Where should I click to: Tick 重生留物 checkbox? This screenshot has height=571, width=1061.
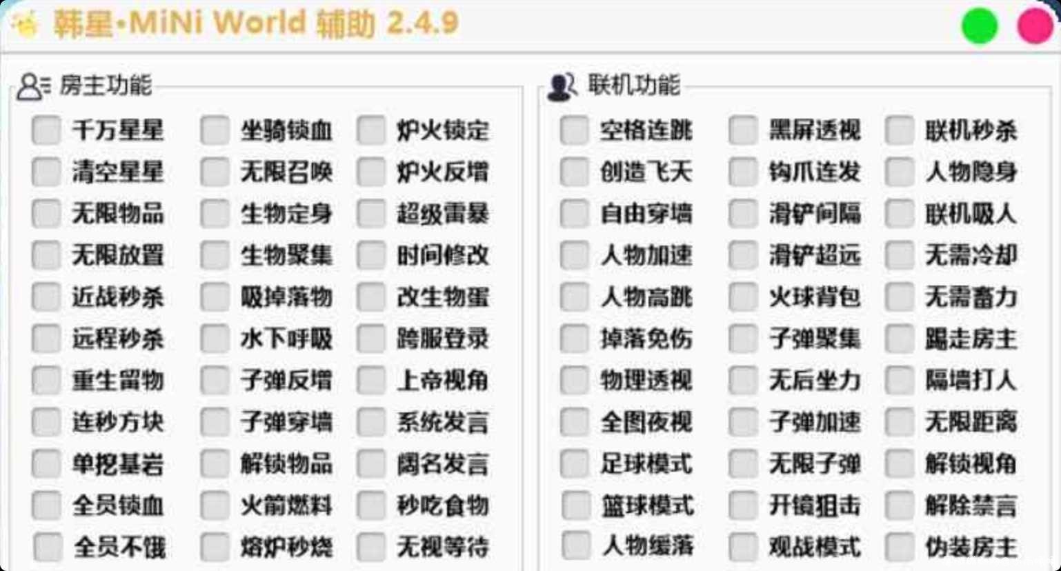[x=47, y=381]
